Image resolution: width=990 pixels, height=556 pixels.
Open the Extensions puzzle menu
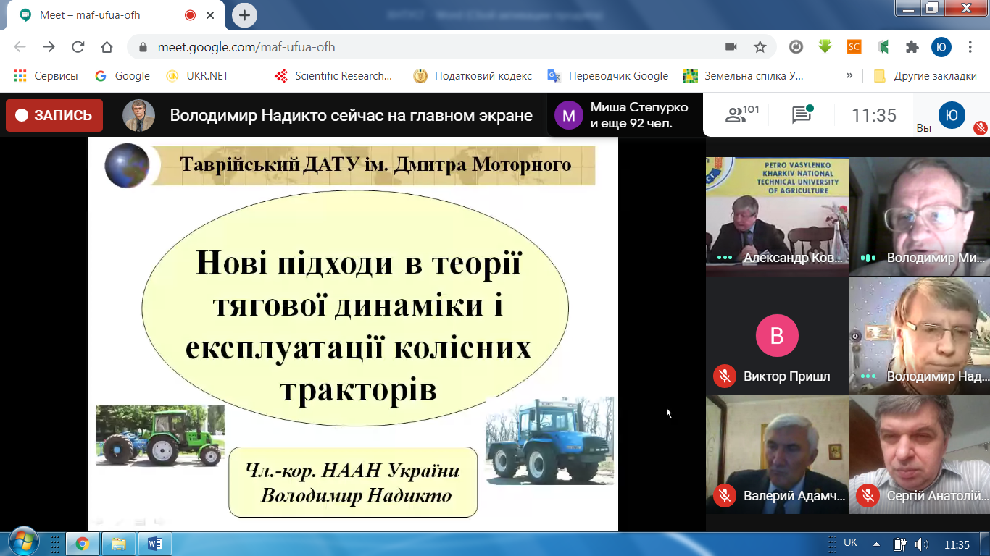tap(912, 47)
